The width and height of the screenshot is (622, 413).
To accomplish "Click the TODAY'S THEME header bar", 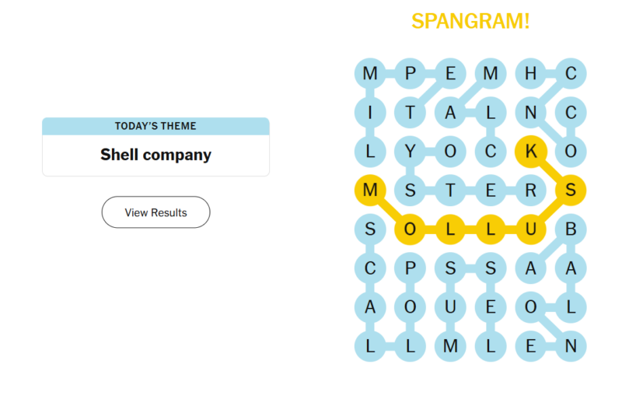I will pos(155,126).
